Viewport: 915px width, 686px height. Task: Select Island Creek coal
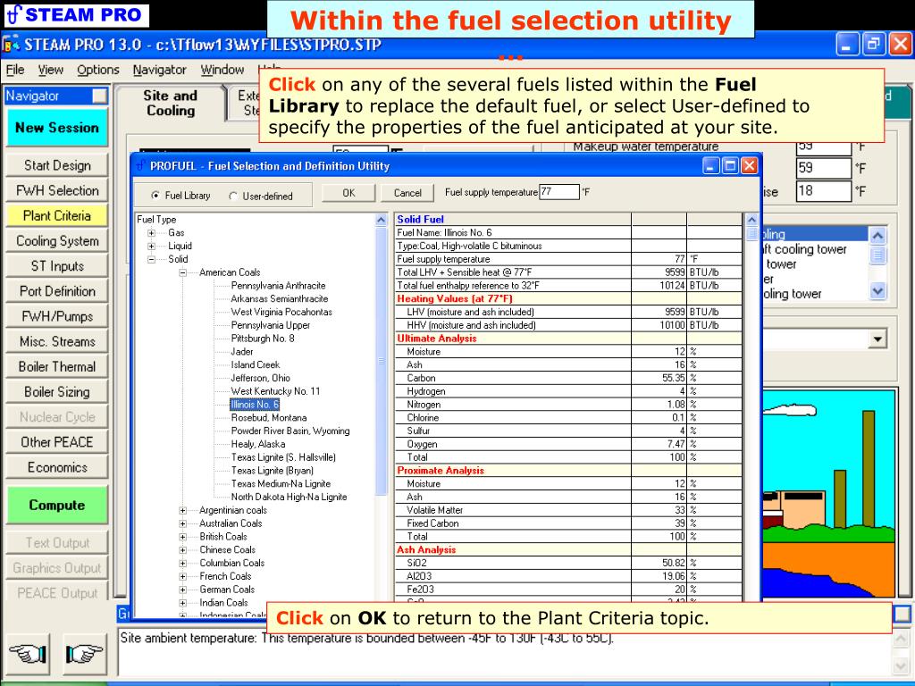point(255,364)
